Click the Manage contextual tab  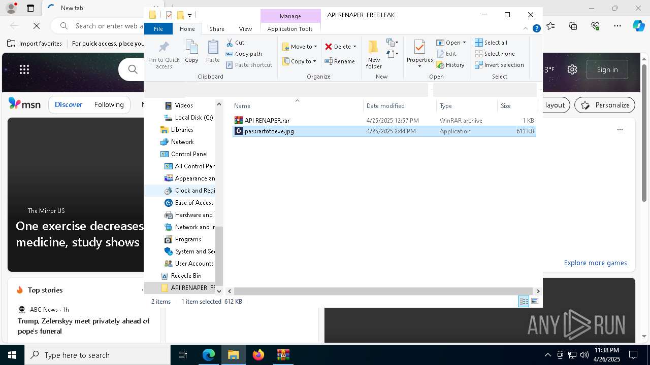290,16
